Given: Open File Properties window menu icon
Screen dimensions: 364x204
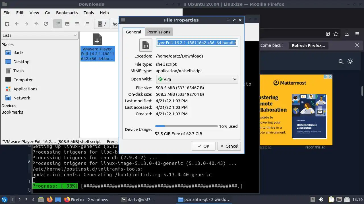Looking at the screenshot, I should [x=123, y=20].
